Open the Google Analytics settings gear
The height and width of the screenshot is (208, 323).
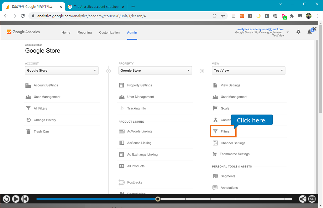pyautogui.click(x=298, y=32)
